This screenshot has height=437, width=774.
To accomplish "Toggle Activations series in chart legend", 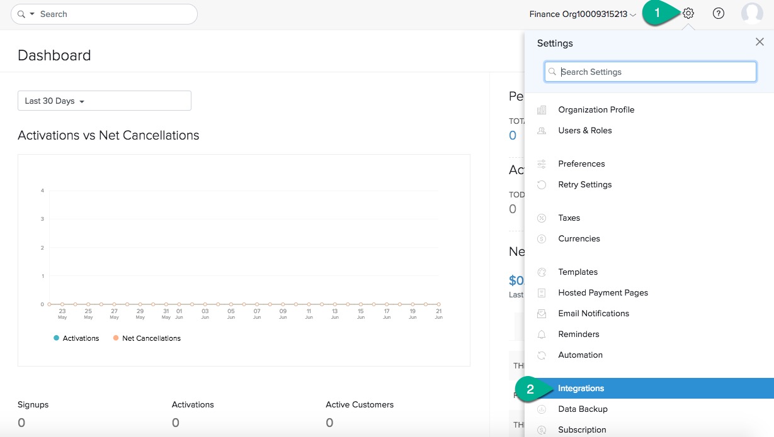I will pyautogui.click(x=76, y=338).
